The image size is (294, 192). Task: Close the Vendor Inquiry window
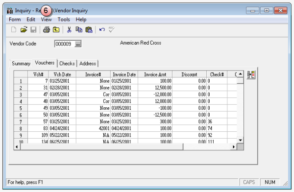(x=280, y=10)
